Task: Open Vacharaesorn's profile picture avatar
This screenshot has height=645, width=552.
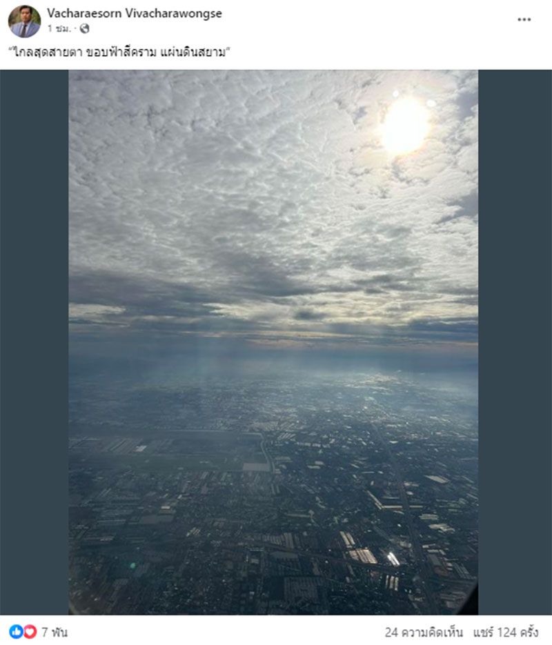Action: [x=24, y=21]
